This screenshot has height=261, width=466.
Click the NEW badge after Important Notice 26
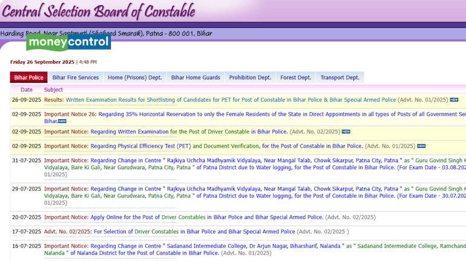click(62, 121)
